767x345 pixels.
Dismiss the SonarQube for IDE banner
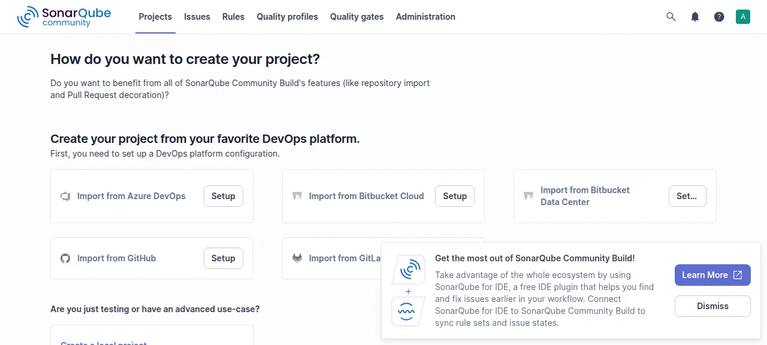click(x=712, y=306)
